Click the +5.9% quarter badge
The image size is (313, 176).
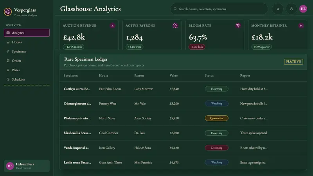pyautogui.click(x=261, y=47)
